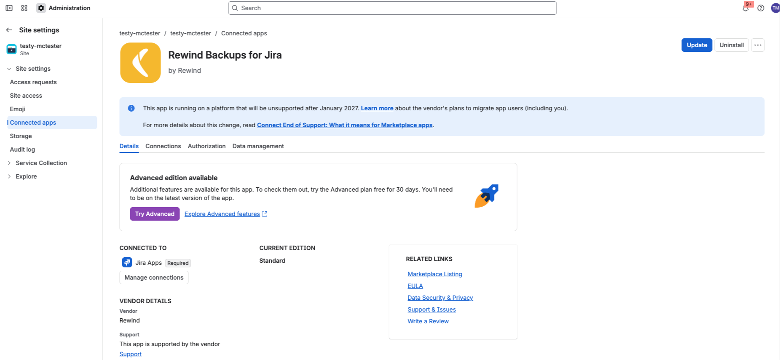Open the Write a Review link
This screenshot has width=780, height=360.
(x=428, y=321)
